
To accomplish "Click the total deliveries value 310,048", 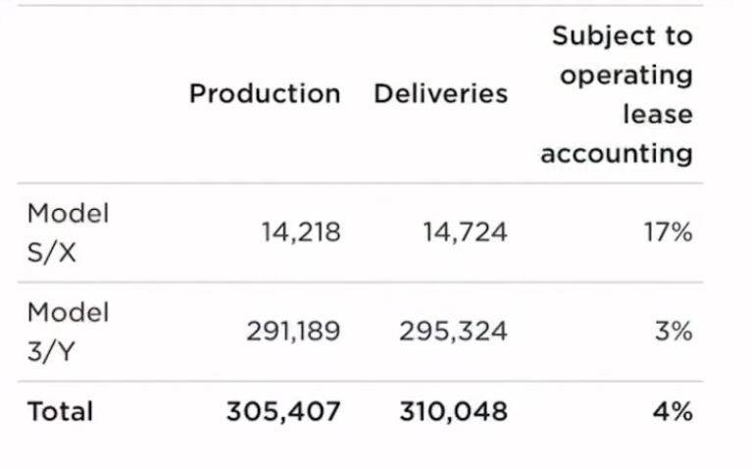I will pyautogui.click(x=453, y=411).
